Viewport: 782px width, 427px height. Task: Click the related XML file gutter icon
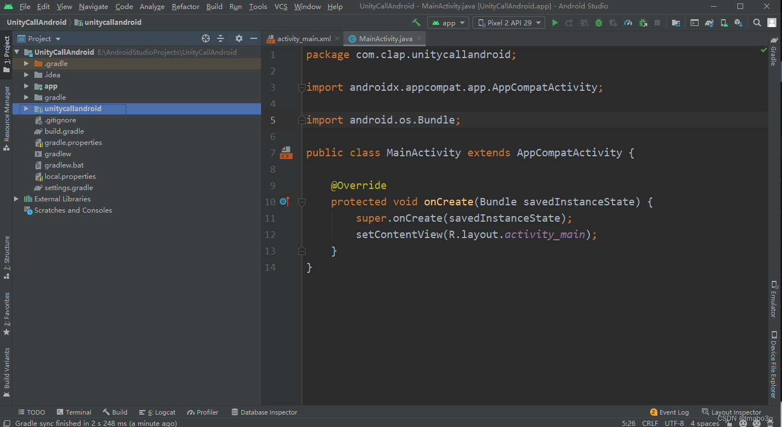pyautogui.click(x=286, y=153)
